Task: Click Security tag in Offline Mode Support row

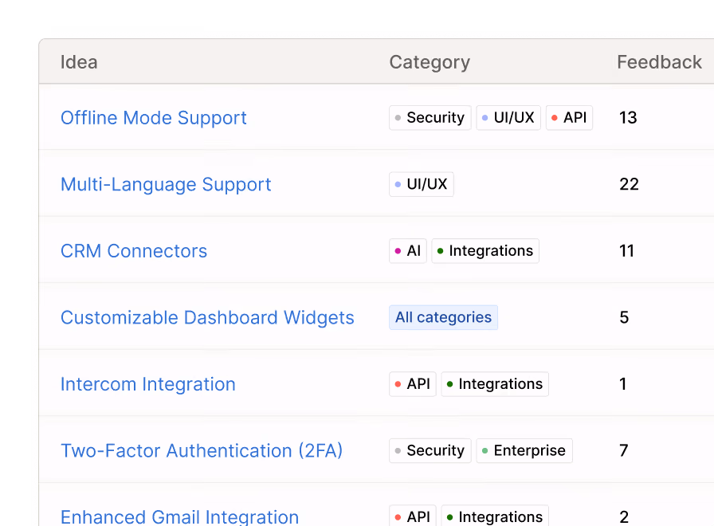Action: [x=430, y=117]
